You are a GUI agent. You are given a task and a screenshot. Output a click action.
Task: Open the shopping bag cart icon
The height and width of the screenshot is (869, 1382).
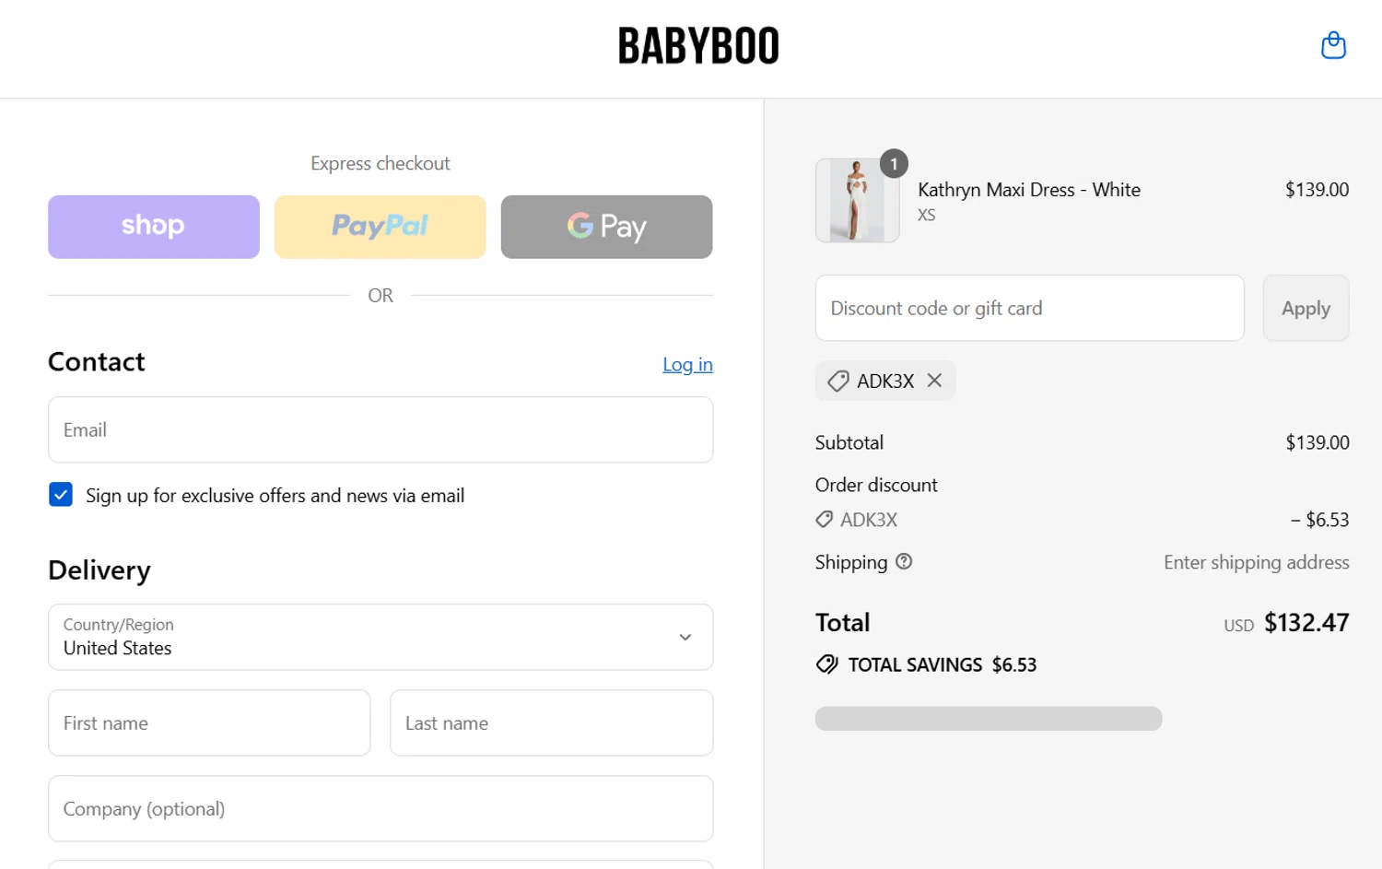pyautogui.click(x=1333, y=45)
